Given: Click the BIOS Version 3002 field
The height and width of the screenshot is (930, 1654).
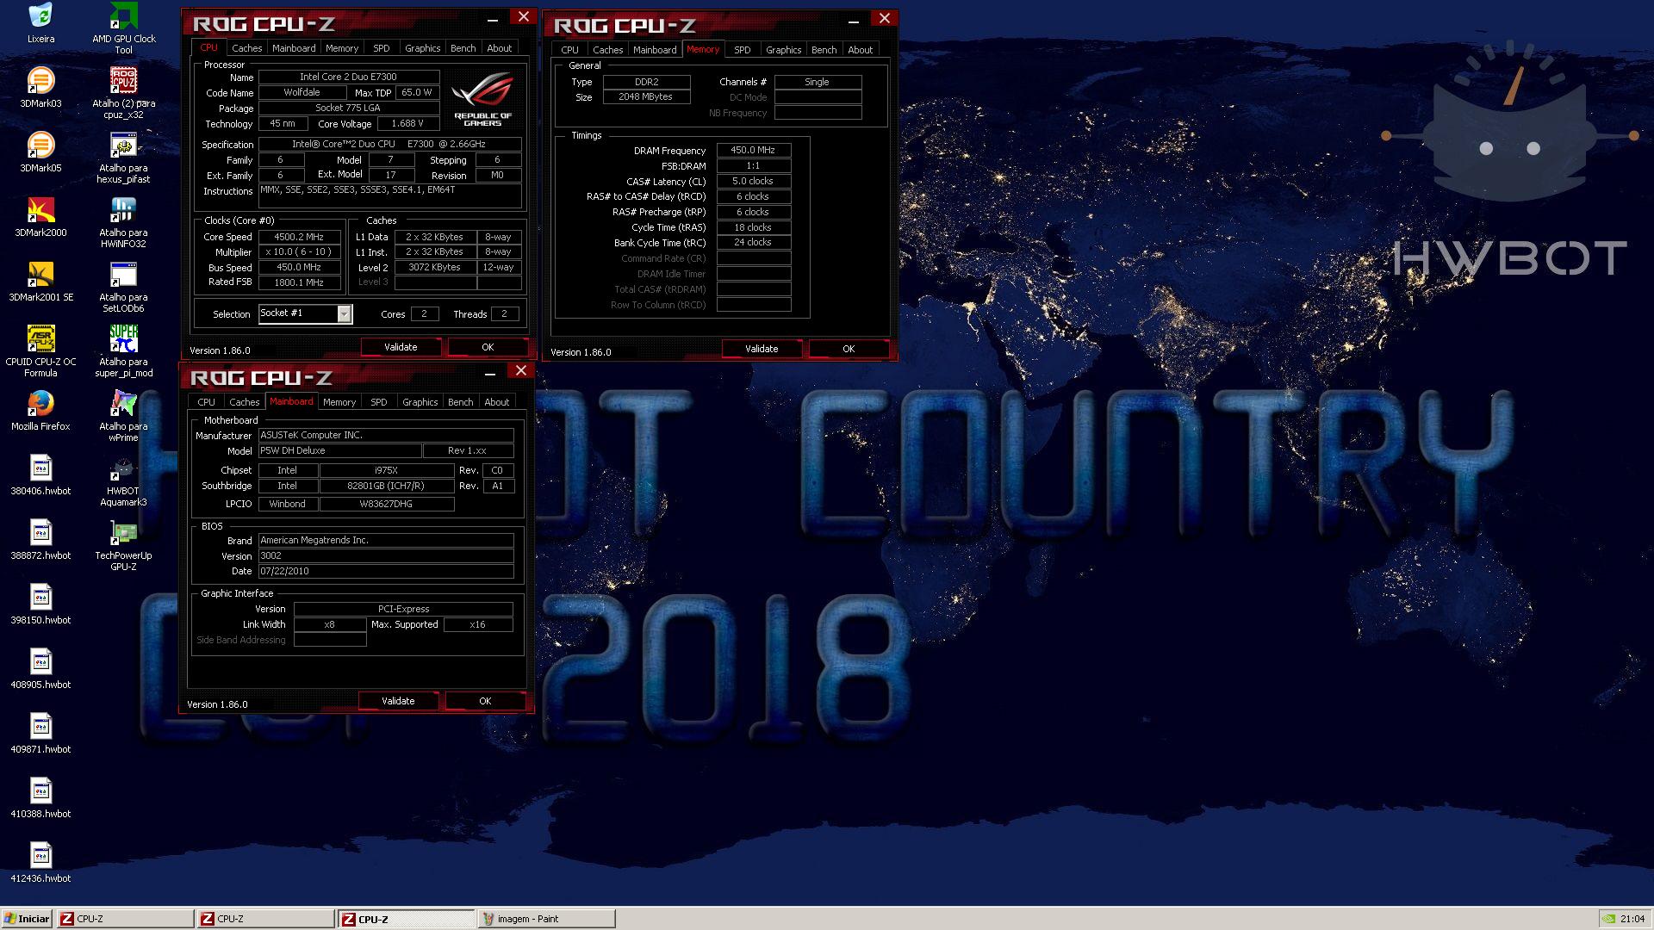Looking at the screenshot, I should coord(386,555).
